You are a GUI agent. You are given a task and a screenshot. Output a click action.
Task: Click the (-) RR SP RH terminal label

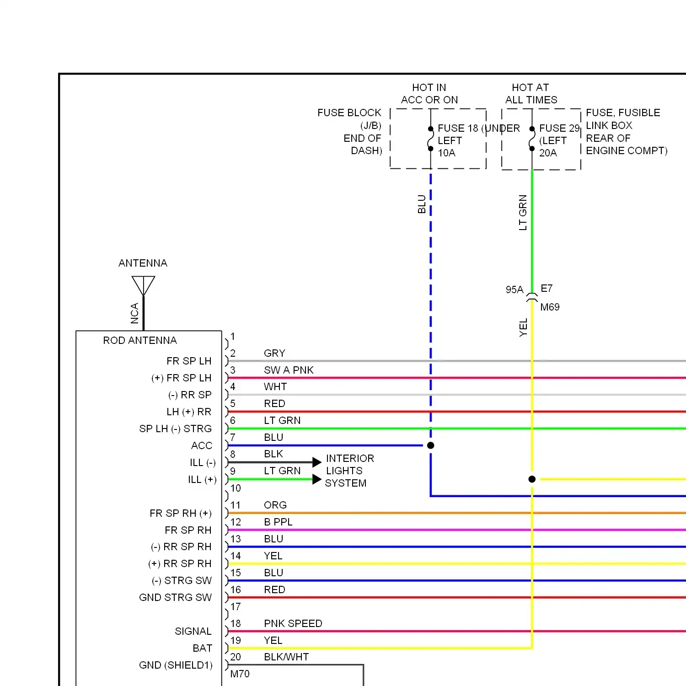coord(181,547)
